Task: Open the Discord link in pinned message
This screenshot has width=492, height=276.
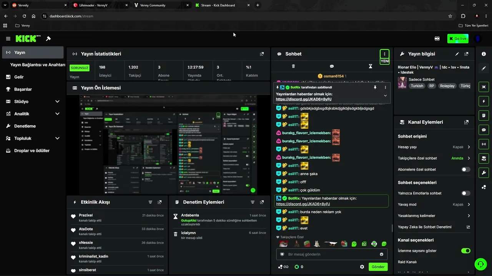Action: [304, 99]
